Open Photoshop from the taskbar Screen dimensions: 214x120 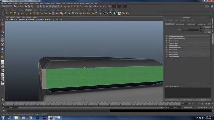coord(37,118)
